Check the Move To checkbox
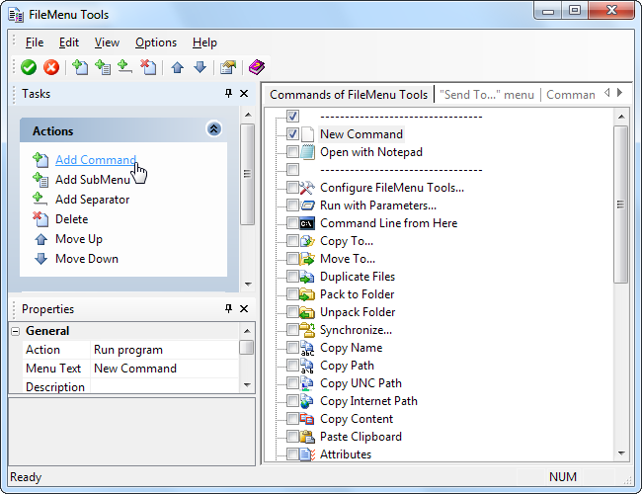 [x=292, y=259]
